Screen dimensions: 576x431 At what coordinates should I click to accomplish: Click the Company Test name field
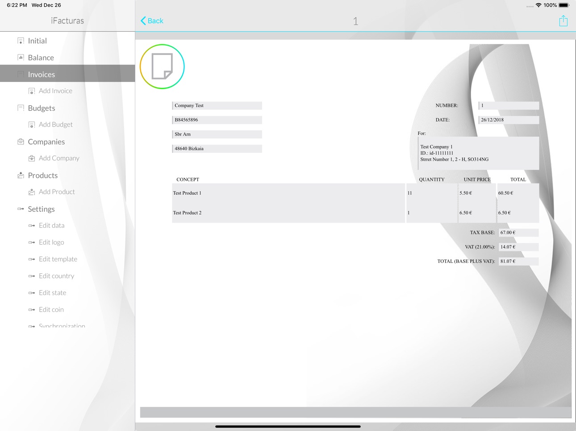[217, 106]
